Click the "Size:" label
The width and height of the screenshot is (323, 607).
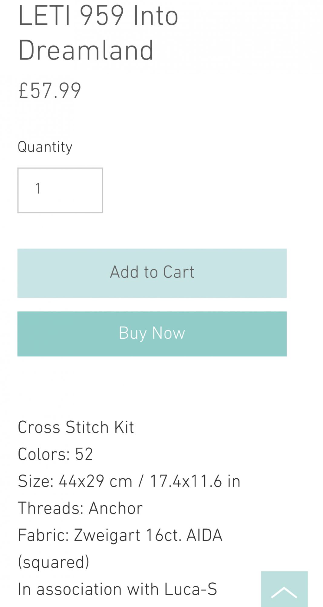point(36,481)
